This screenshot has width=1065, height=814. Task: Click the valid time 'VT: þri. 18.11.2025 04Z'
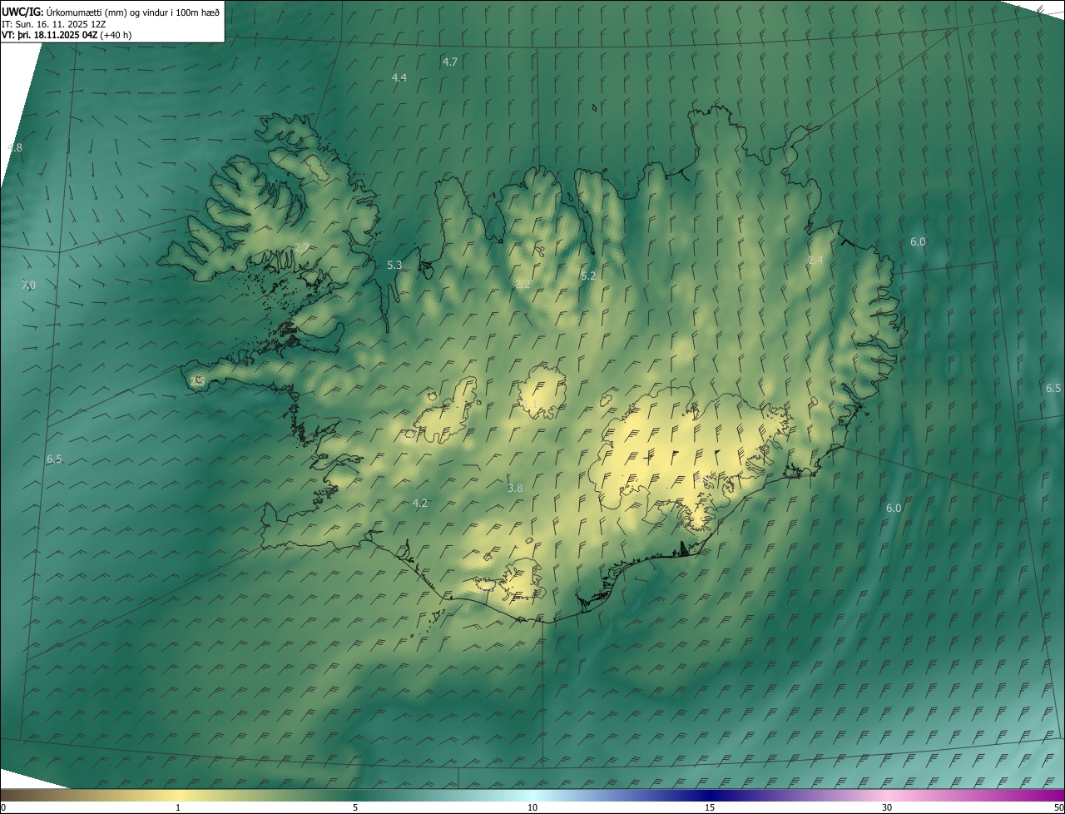[48, 35]
